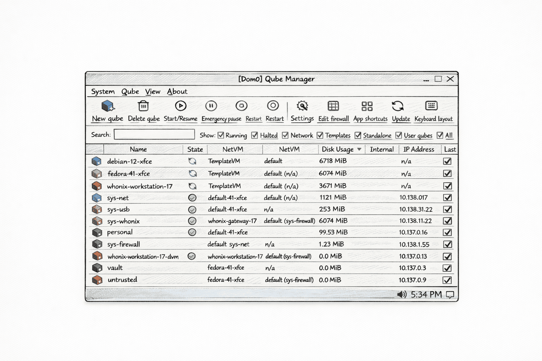Click the Last column header

450,149
